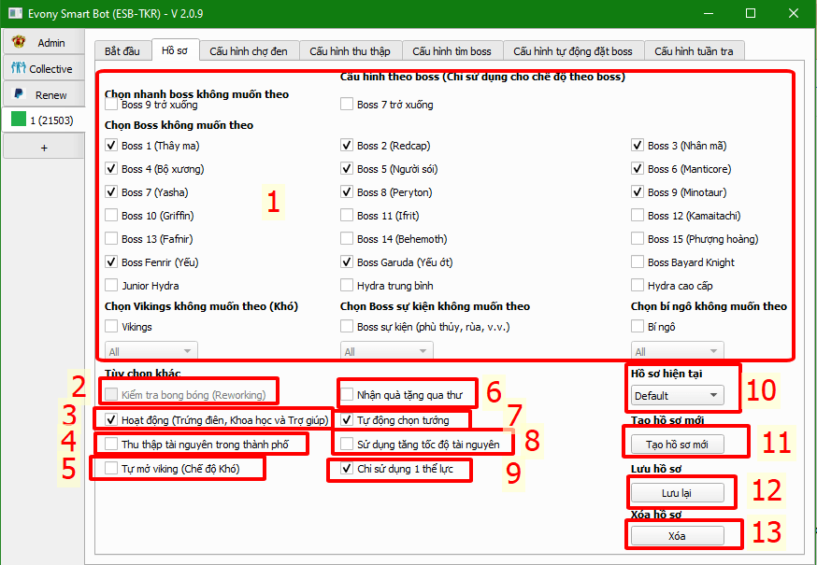Click the Tạo hồ sơ mới button
The width and height of the screenshot is (817, 565).
[x=677, y=443]
